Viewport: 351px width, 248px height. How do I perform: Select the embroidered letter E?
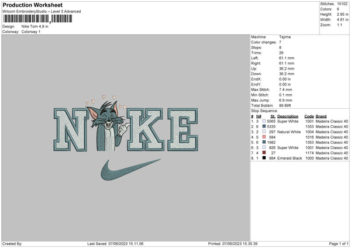click(183, 129)
